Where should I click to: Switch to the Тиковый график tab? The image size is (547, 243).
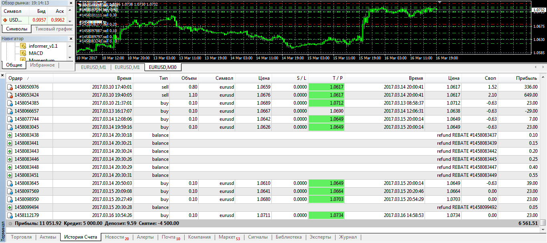53,29
